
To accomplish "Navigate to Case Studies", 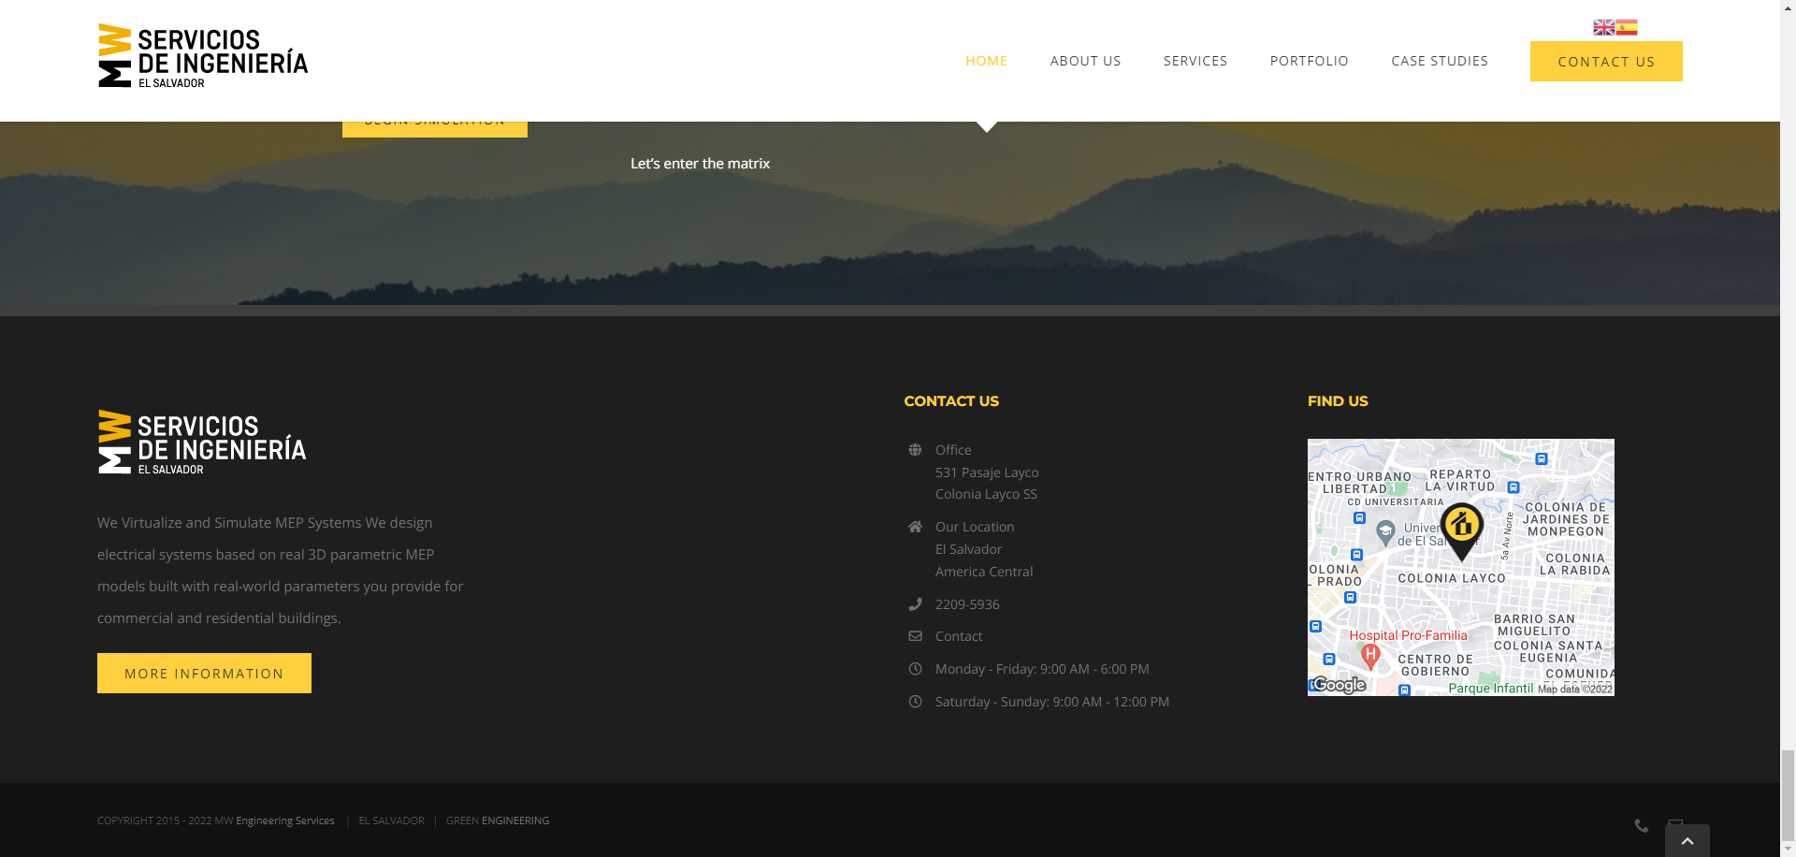I will [x=1439, y=61].
